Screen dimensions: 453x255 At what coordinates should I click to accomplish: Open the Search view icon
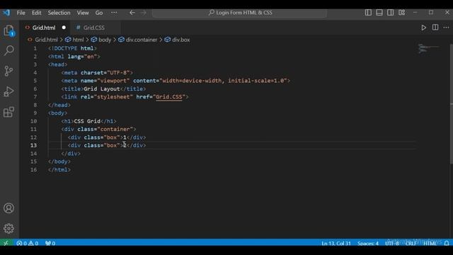pos(9,50)
